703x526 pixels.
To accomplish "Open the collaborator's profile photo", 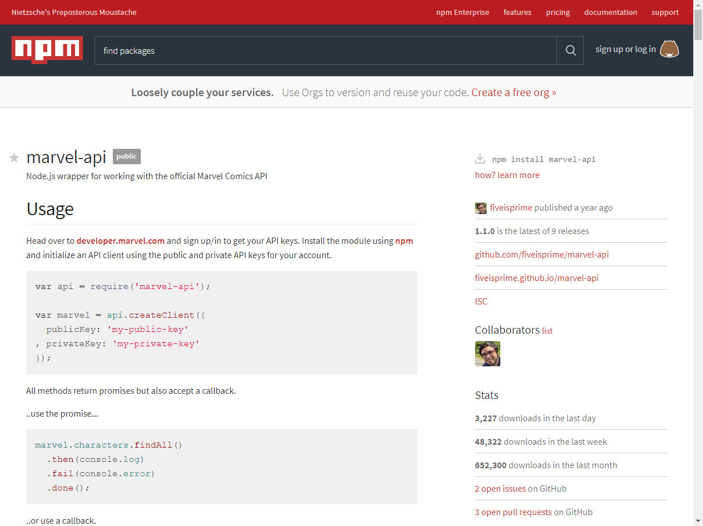I will (488, 354).
